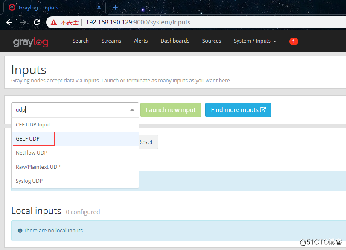Click the not-secure warning triangle icon
Screen dimensions: 346x250
coord(54,22)
